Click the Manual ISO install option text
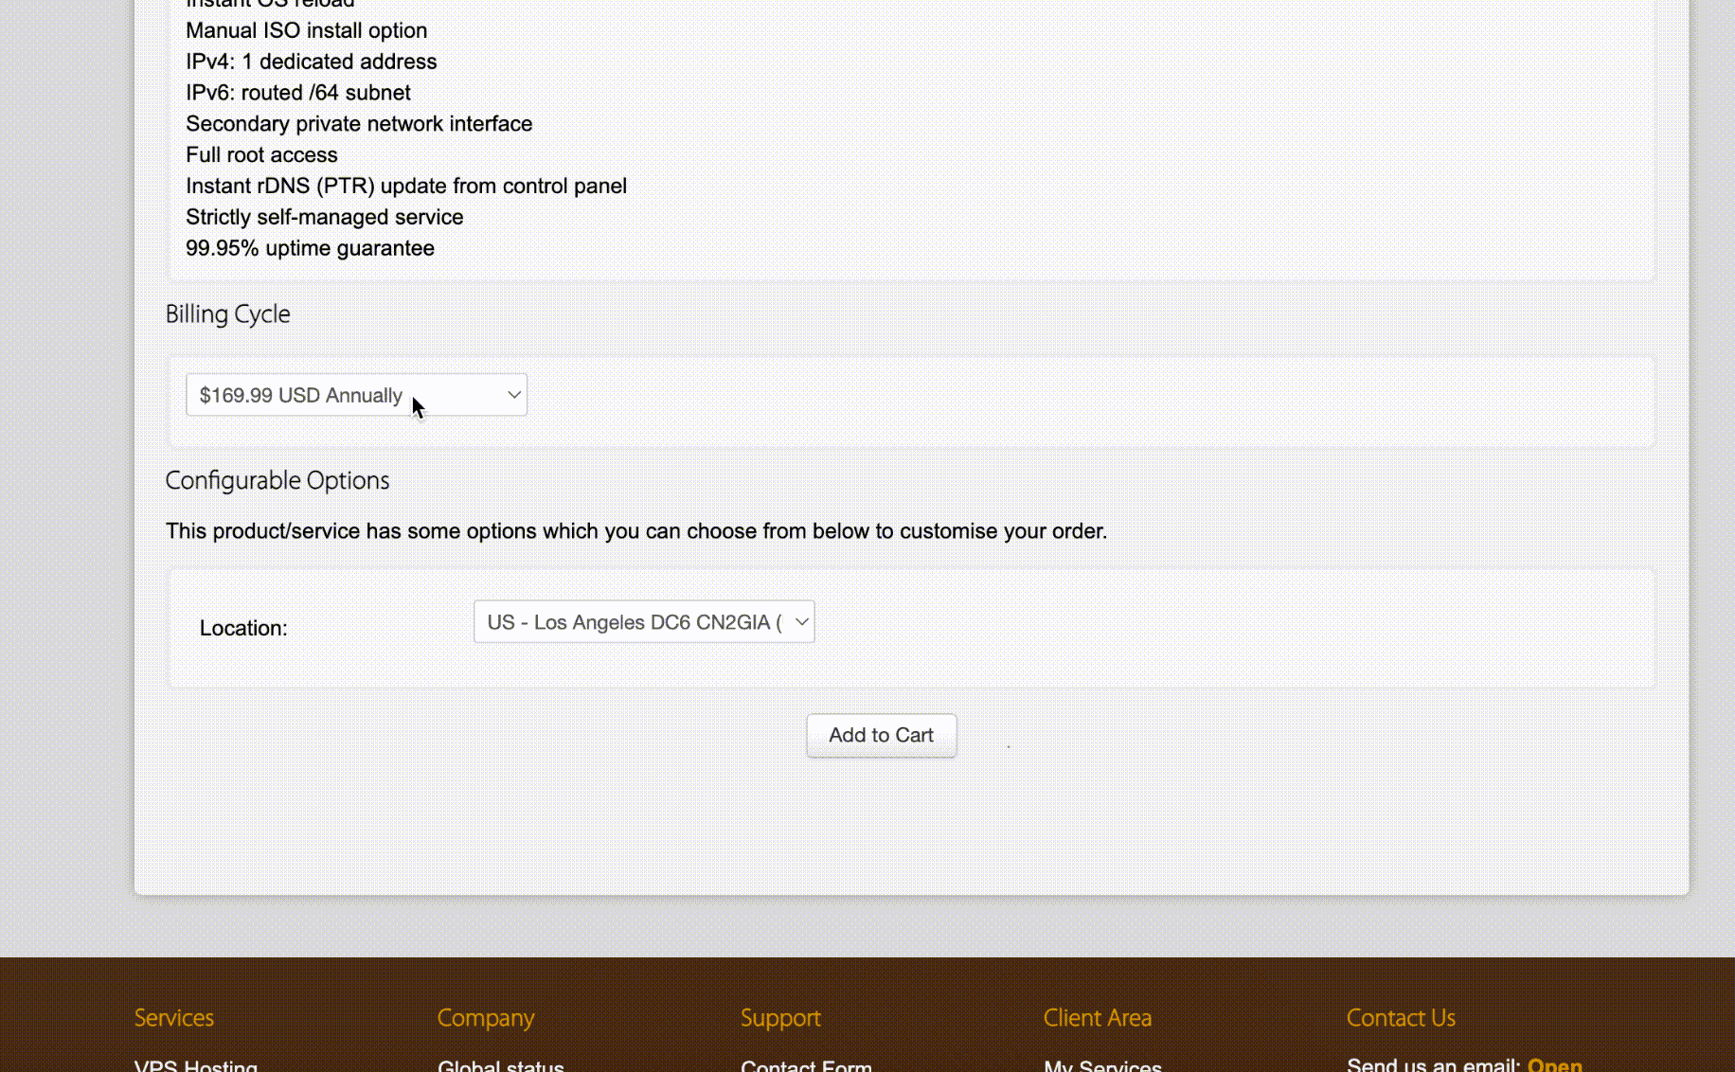1735x1072 pixels. coord(306,30)
